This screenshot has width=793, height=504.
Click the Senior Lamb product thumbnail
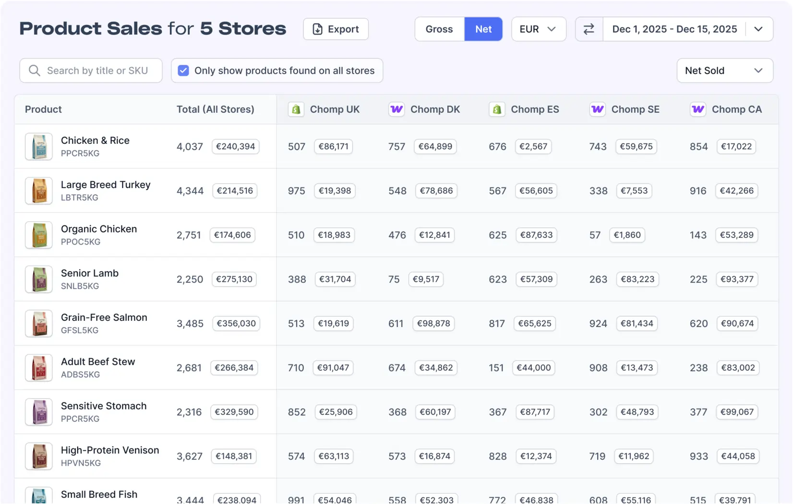click(38, 279)
